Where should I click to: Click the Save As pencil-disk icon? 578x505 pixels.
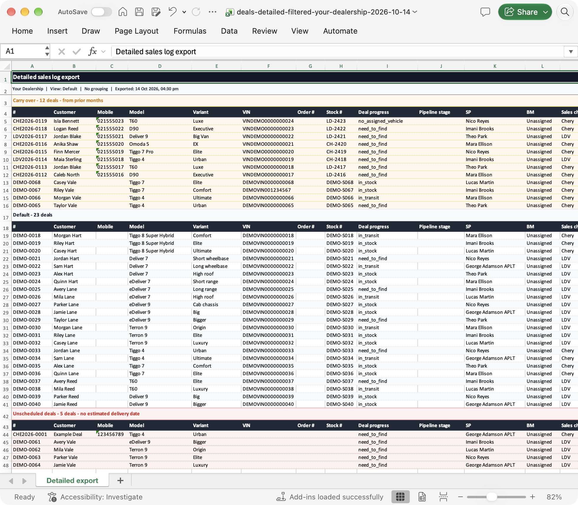click(x=156, y=12)
